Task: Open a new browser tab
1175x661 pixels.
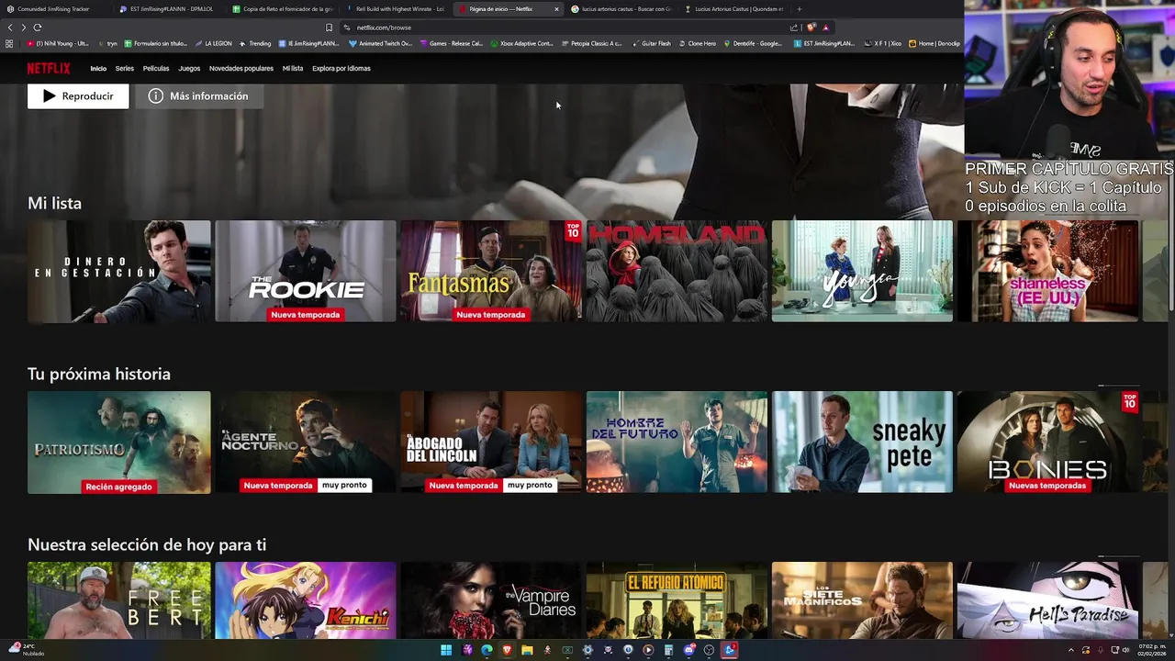Action: point(799,9)
